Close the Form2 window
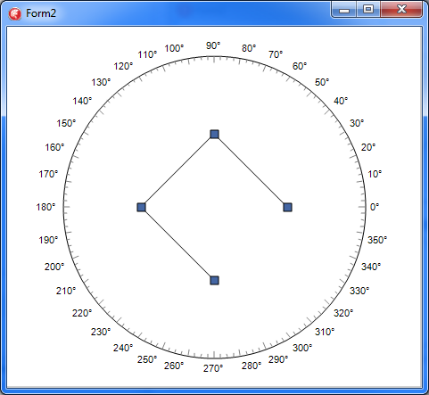 (x=401, y=10)
